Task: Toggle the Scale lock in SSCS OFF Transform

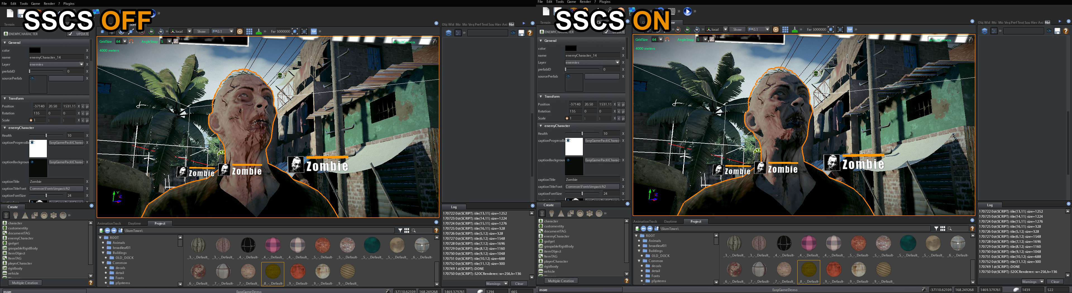Action: [x=31, y=120]
